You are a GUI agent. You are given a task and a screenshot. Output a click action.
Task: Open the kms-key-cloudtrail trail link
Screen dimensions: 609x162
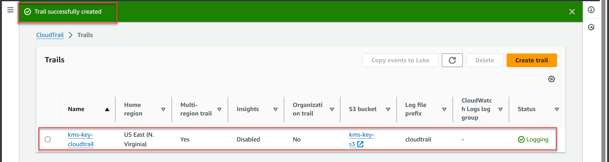point(81,140)
